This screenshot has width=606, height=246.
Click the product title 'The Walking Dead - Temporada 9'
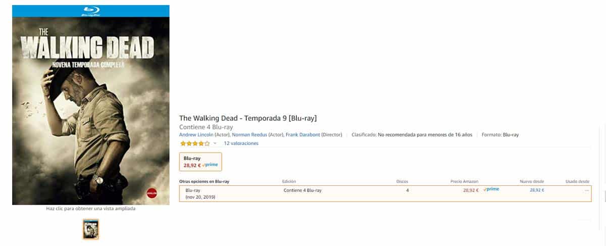pos(247,118)
